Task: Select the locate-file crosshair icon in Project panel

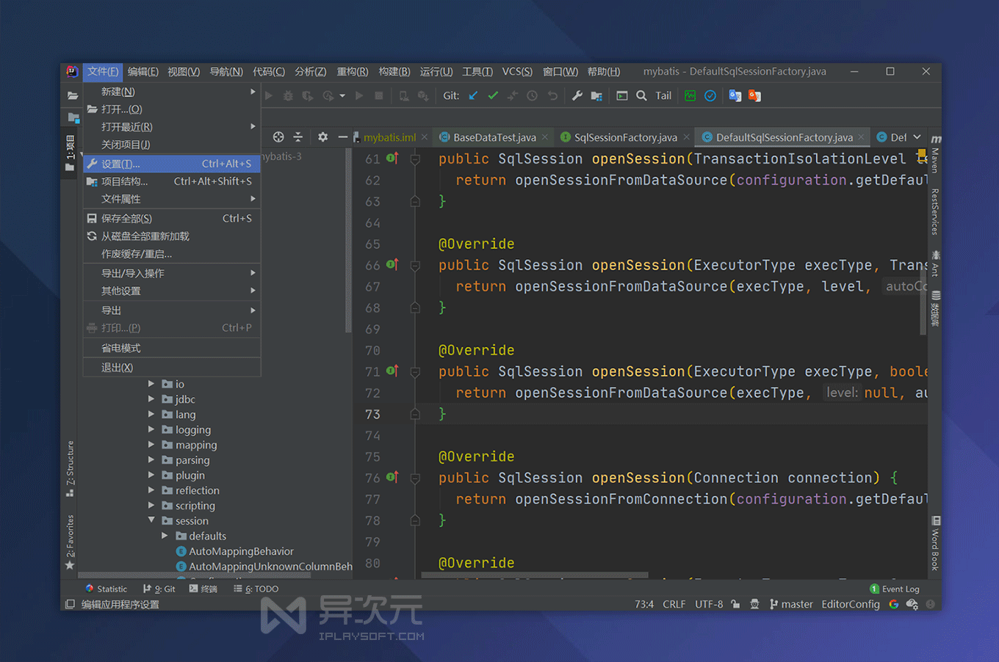Action: click(x=278, y=137)
